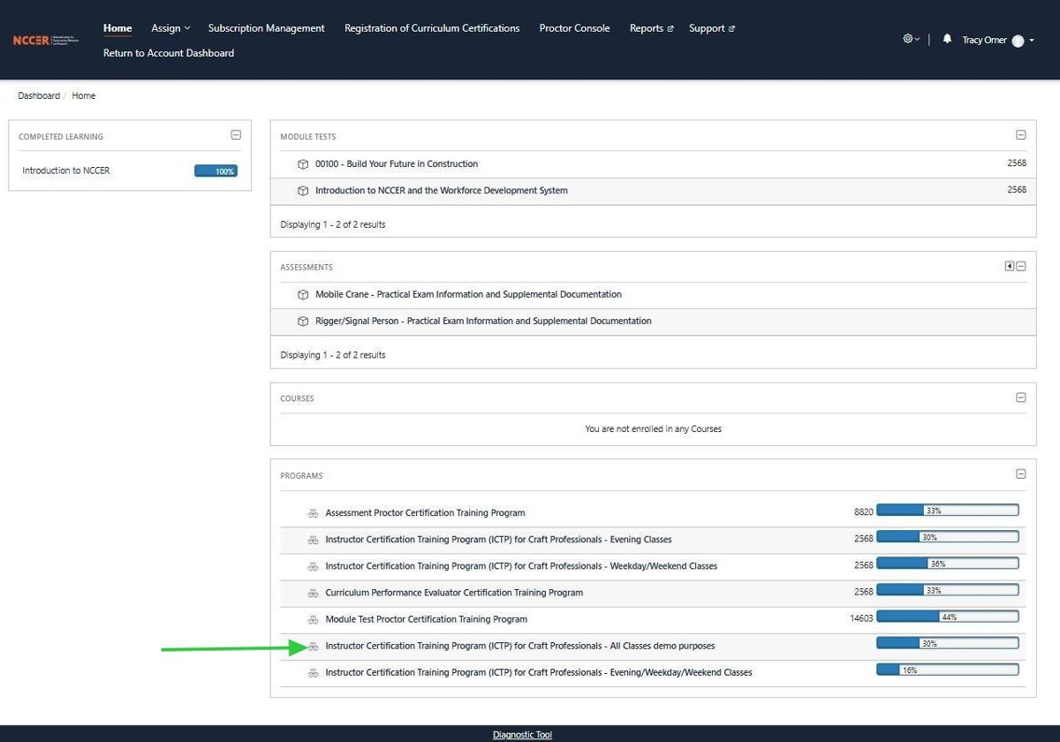This screenshot has width=1060, height=742.
Task: Click the notifications bell icon
Action: pyautogui.click(x=947, y=39)
